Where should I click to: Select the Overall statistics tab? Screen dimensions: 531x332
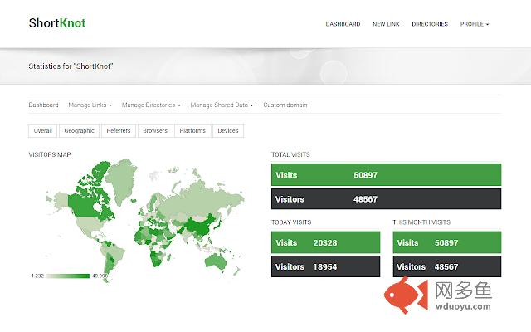click(42, 131)
